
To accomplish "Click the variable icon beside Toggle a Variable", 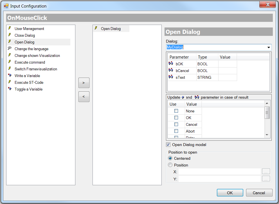I will point(10,89).
